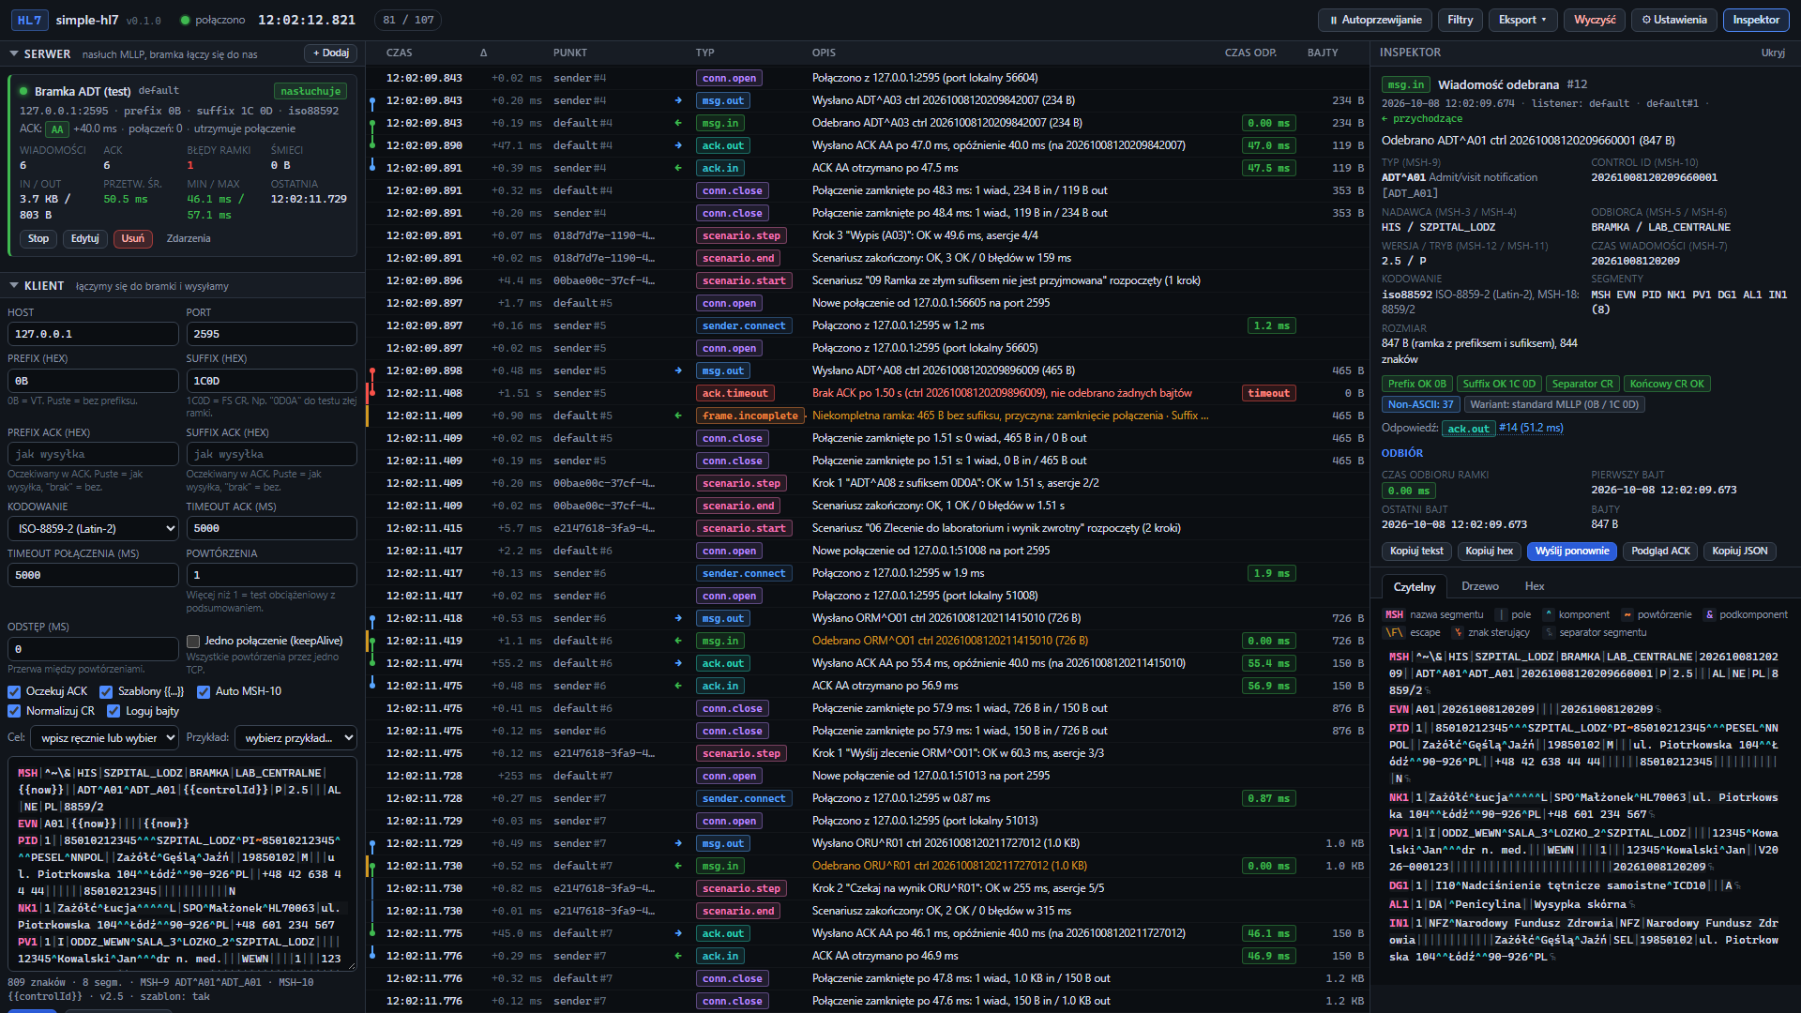Click the pause icon on Autoprzewijanie
Image resolution: width=1801 pixels, height=1013 pixels.
coord(1333,20)
